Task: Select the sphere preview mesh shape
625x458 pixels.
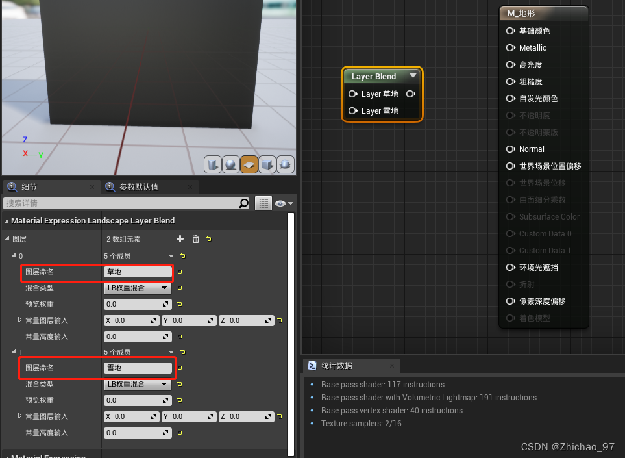Action: (231, 164)
